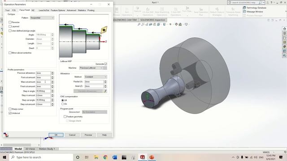Open the Message Window
The height and width of the screenshot is (161, 287).
[253, 12]
